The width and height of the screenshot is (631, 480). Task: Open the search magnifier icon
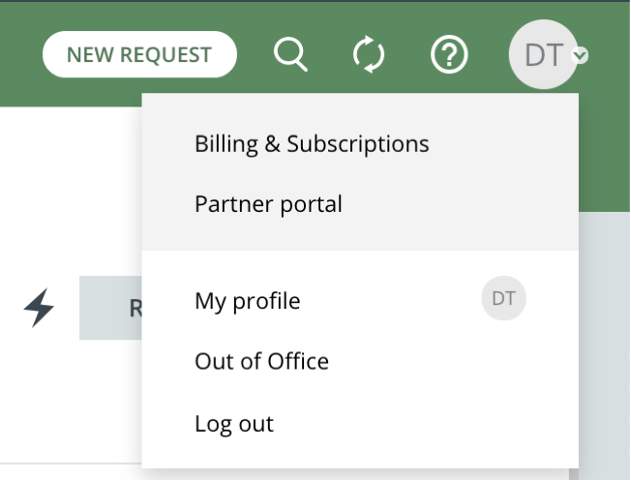pos(289,55)
